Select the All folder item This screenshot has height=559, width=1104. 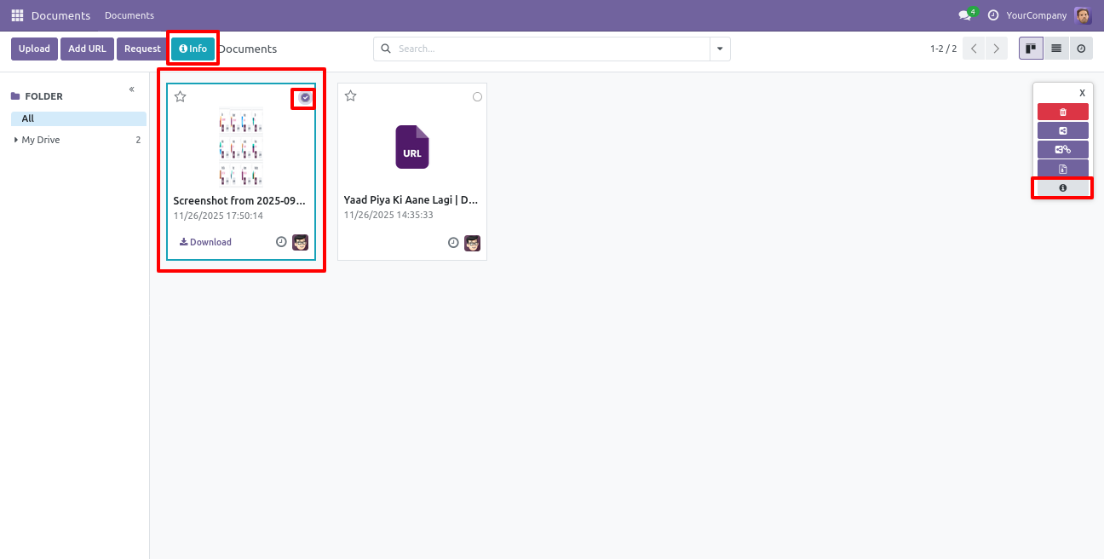(28, 118)
